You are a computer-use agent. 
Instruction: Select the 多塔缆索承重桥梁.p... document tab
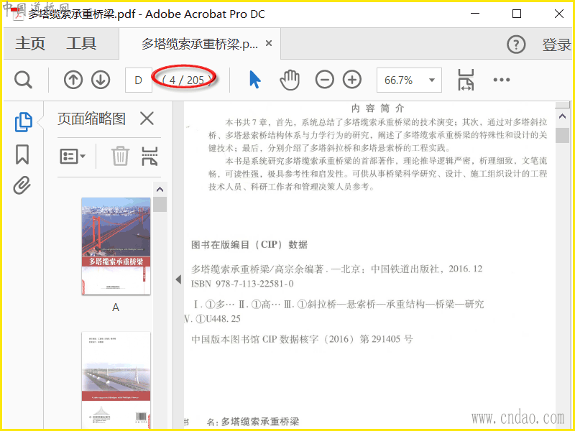[200, 44]
